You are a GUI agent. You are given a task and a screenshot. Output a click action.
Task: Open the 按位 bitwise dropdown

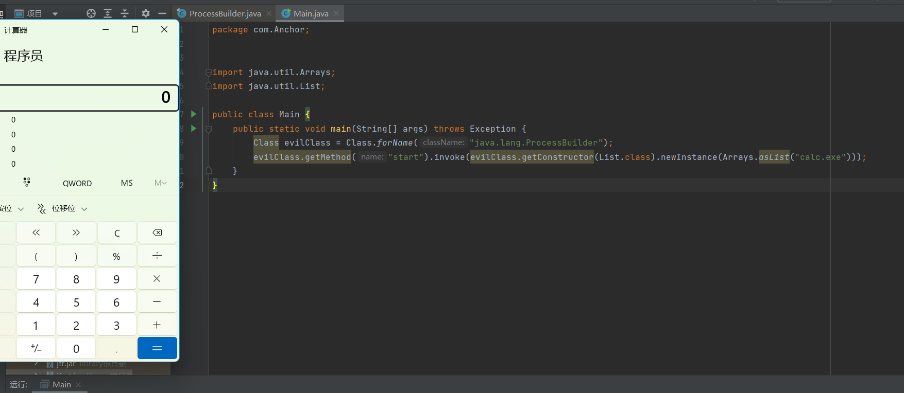[x=11, y=208]
